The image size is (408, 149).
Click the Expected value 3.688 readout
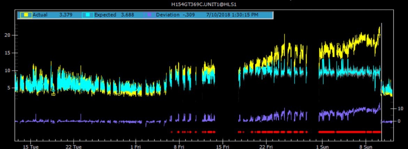click(127, 15)
